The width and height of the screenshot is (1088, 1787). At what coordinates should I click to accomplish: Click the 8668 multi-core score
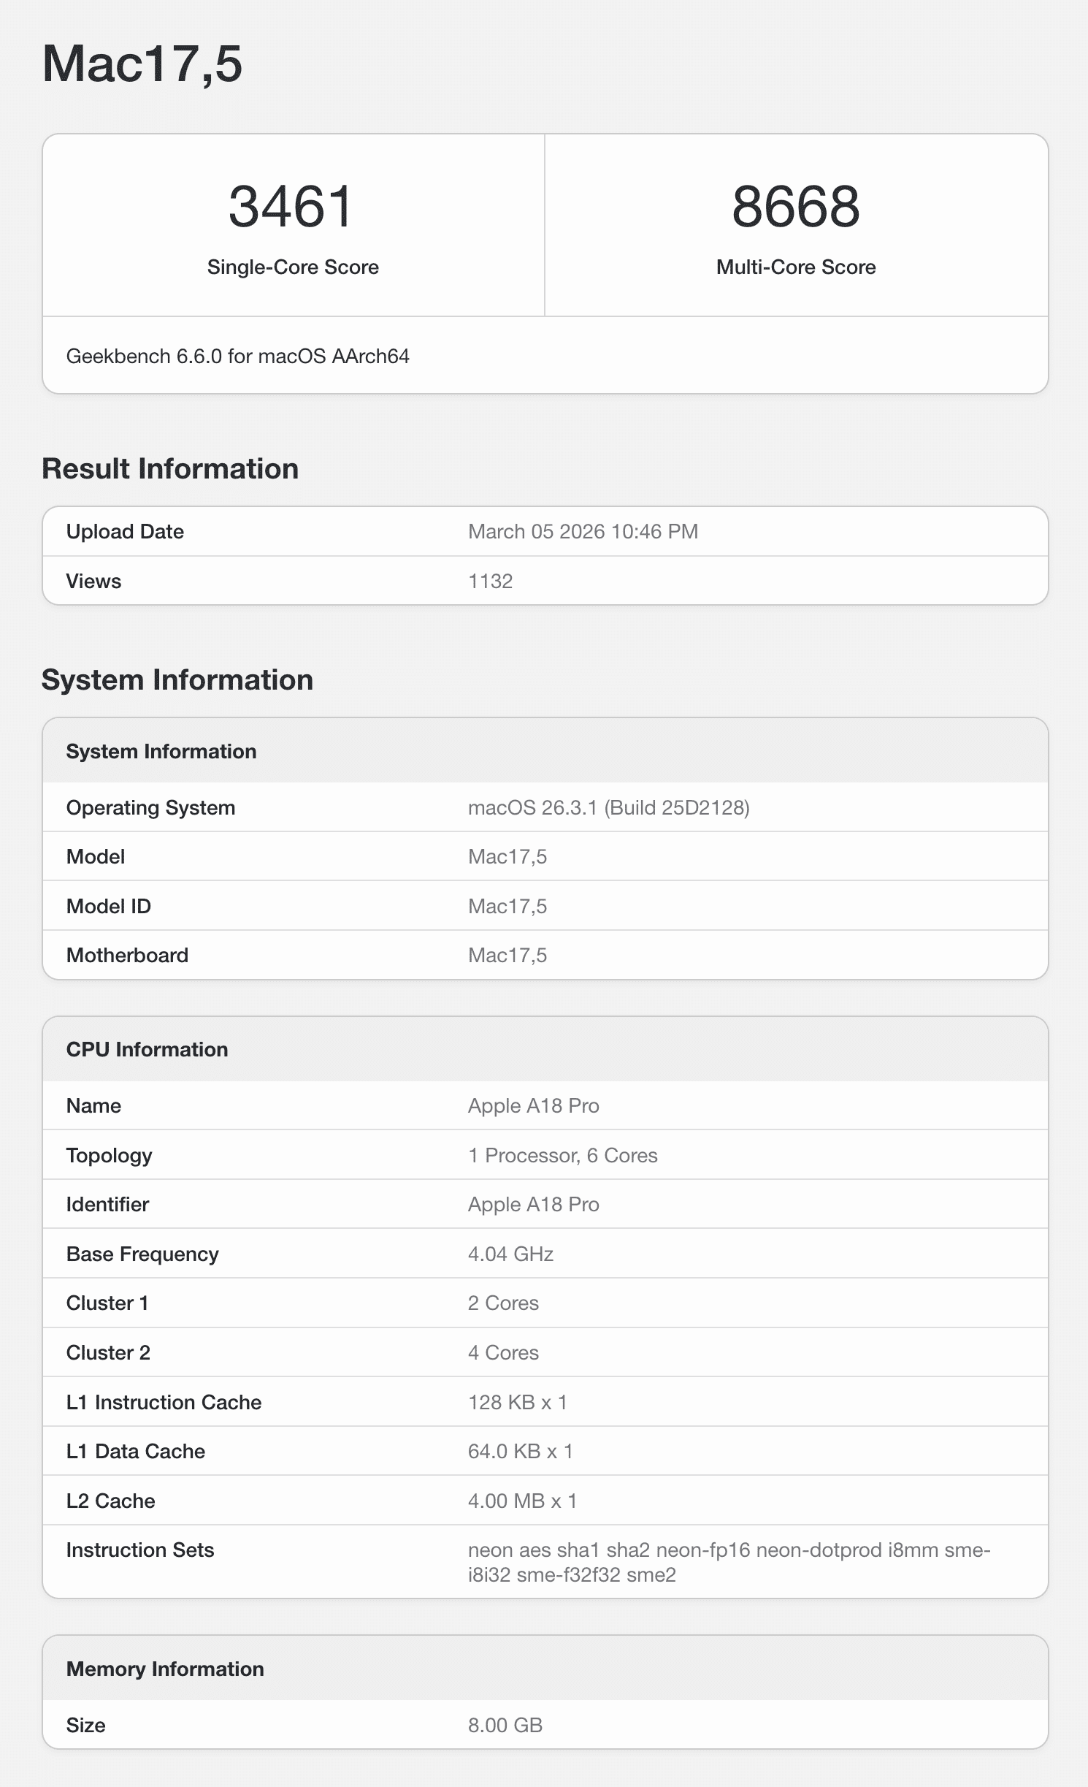(x=796, y=206)
